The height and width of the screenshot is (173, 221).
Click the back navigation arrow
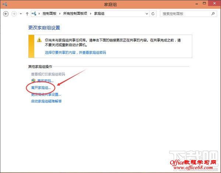[x=6, y=14]
